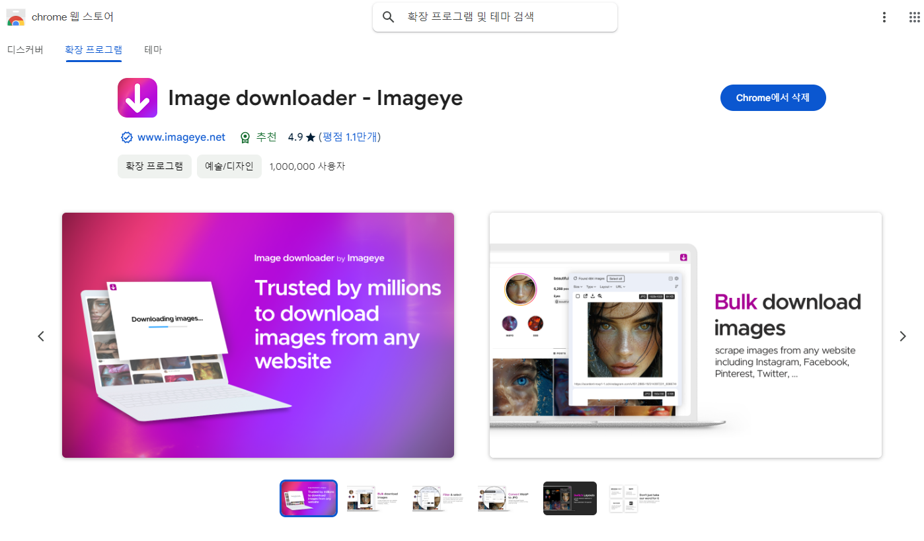Click the 추천 featured label
Image resolution: width=924 pixels, height=541 pixels.
266,137
